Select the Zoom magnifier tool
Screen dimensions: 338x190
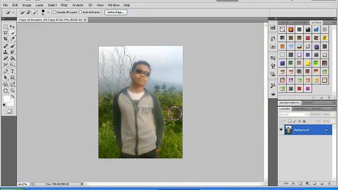13,90
